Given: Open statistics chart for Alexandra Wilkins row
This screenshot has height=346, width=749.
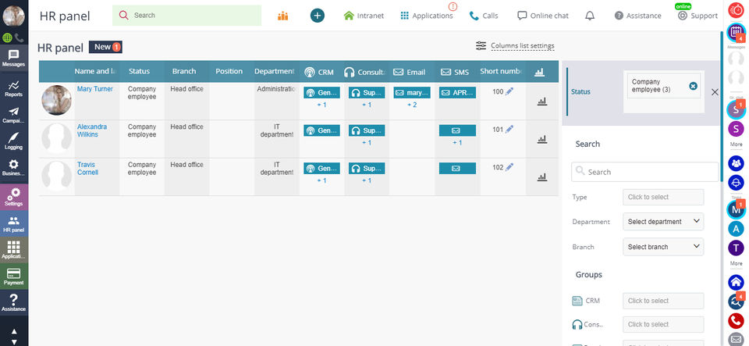Looking at the screenshot, I should [x=541, y=139].
